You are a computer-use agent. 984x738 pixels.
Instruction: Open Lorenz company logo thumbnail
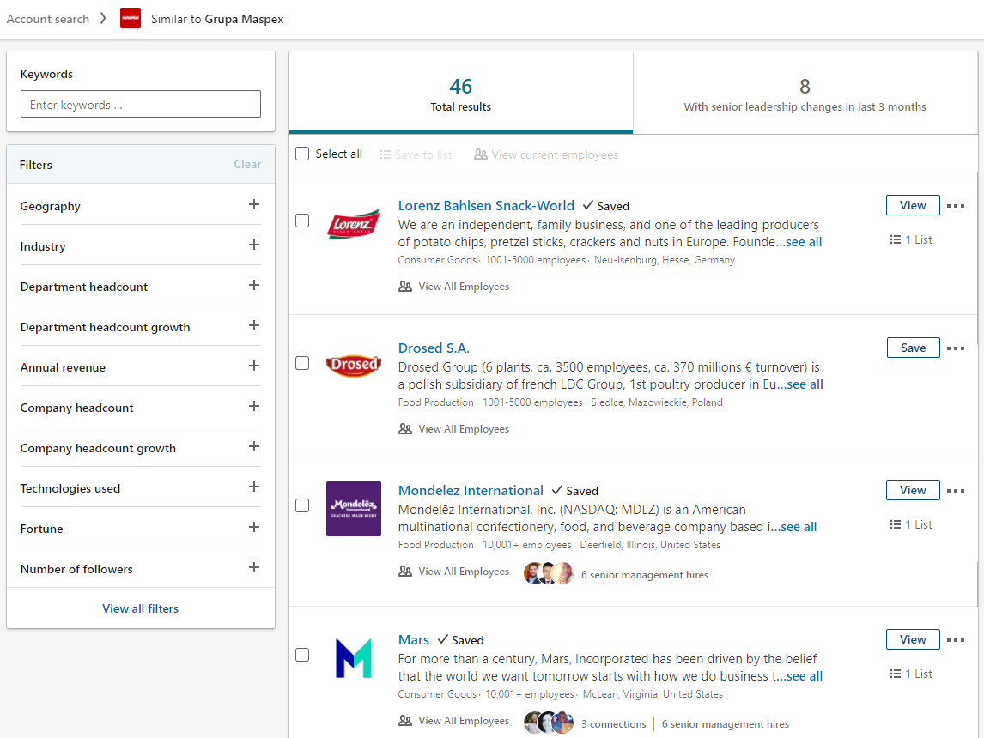coord(353,224)
